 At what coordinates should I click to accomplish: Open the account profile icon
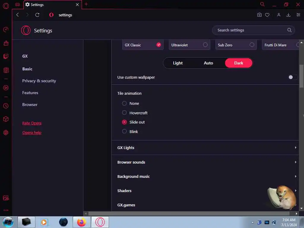click(278, 15)
